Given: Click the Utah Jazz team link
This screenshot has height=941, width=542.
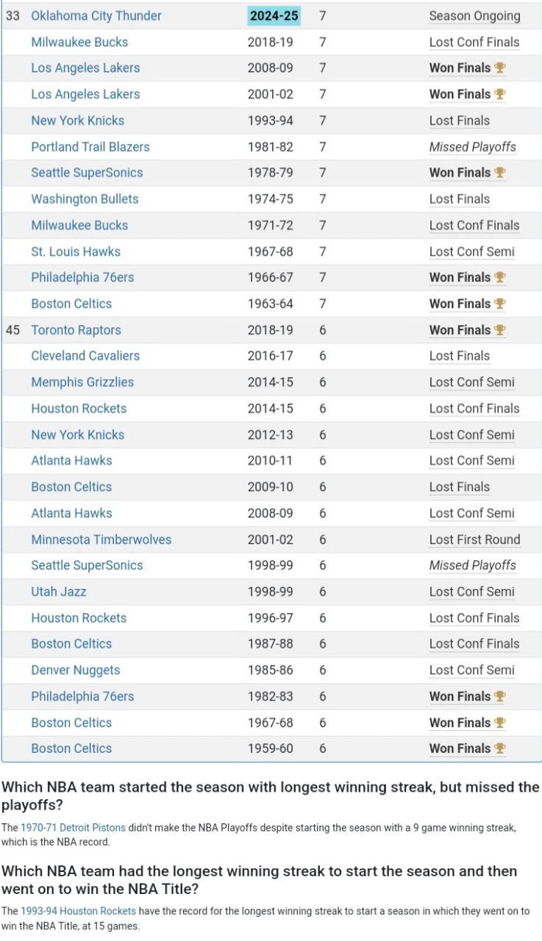Looking at the screenshot, I should click(60, 592).
